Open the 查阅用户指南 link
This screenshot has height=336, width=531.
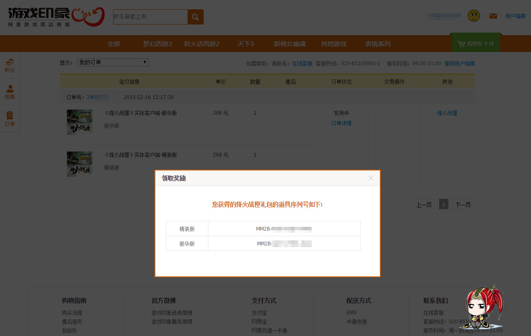pos(459,63)
